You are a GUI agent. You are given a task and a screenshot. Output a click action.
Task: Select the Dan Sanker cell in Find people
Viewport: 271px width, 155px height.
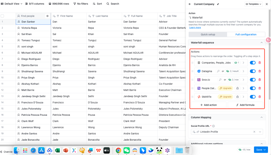[x=33, y=22]
